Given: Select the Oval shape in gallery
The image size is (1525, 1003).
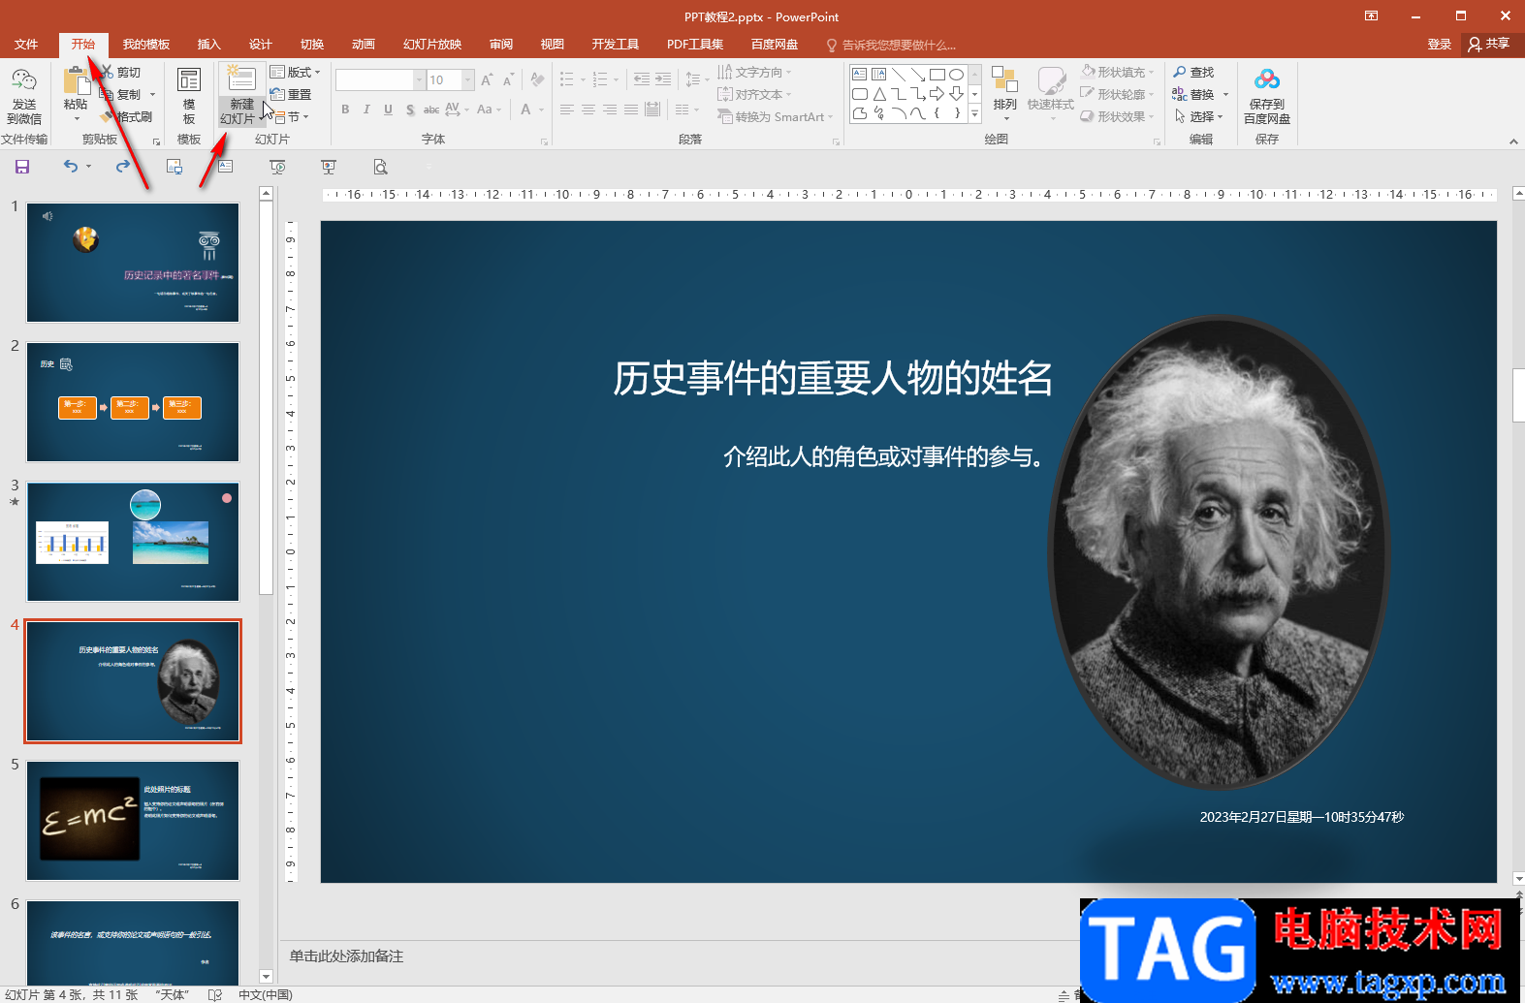Looking at the screenshot, I should tap(956, 75).
